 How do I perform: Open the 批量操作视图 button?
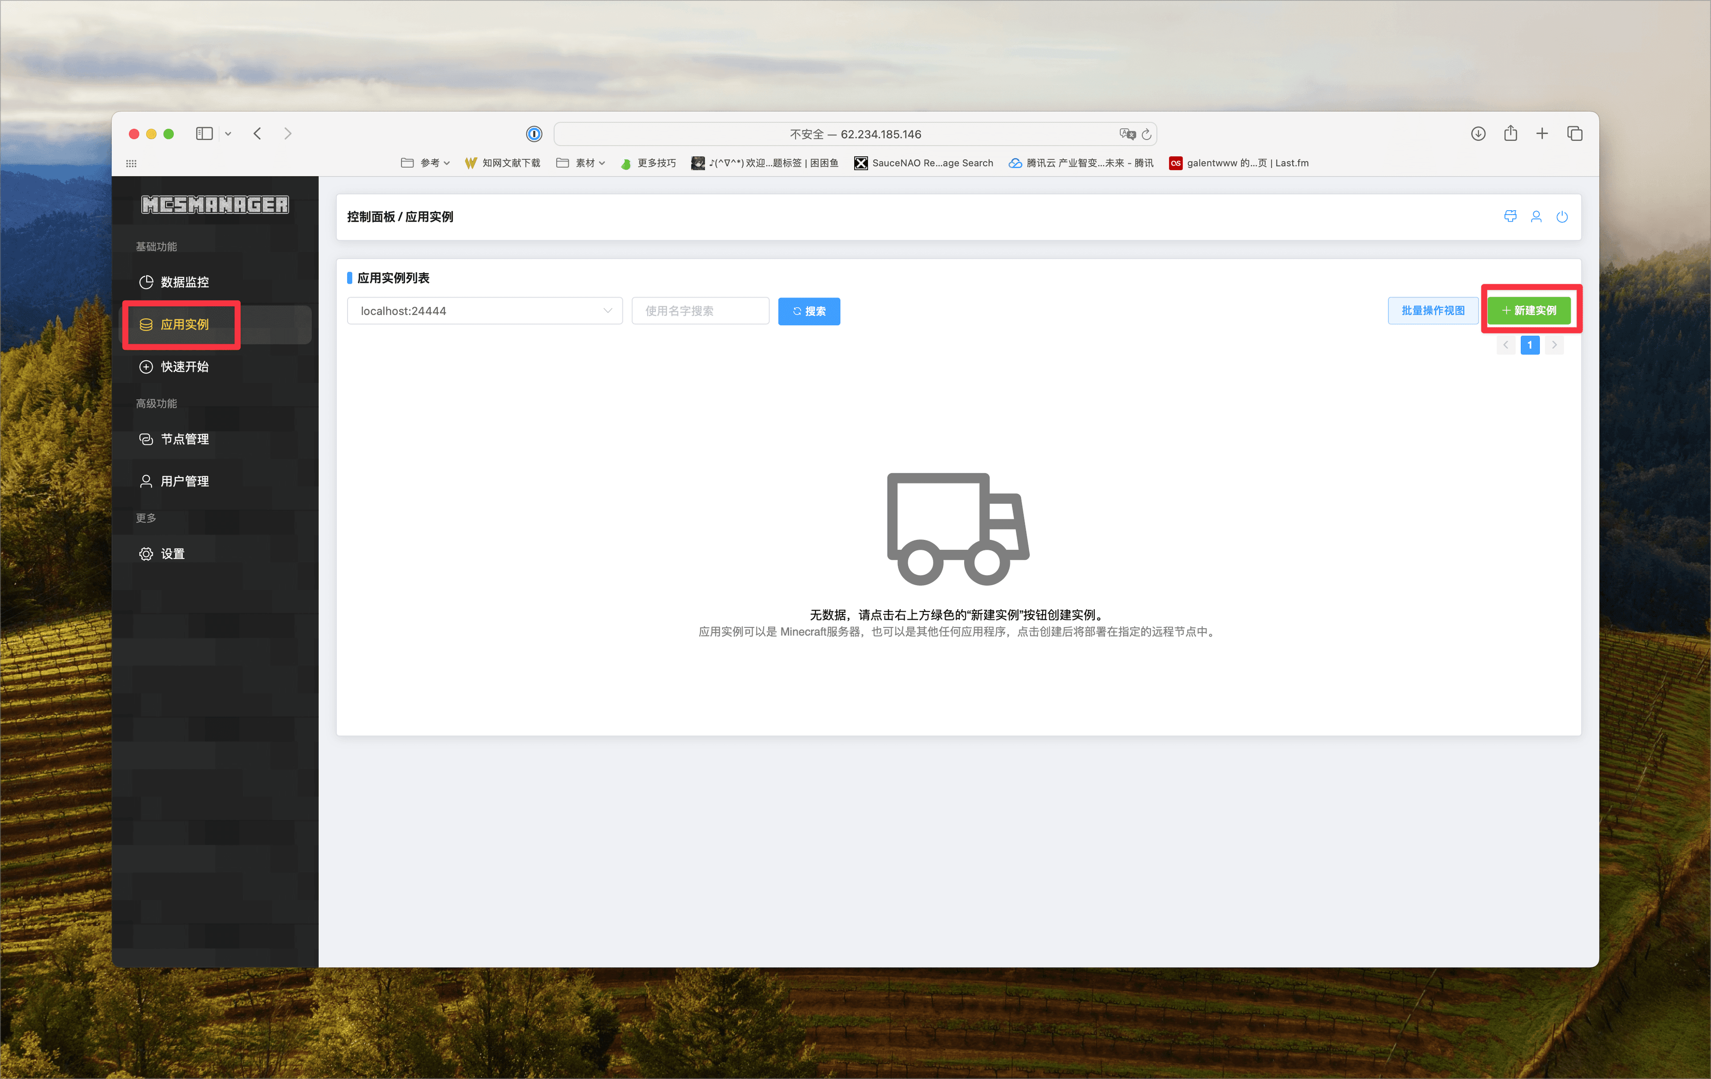coord(1433,310)
